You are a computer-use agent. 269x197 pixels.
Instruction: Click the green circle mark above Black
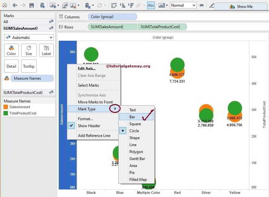point(91,54)
